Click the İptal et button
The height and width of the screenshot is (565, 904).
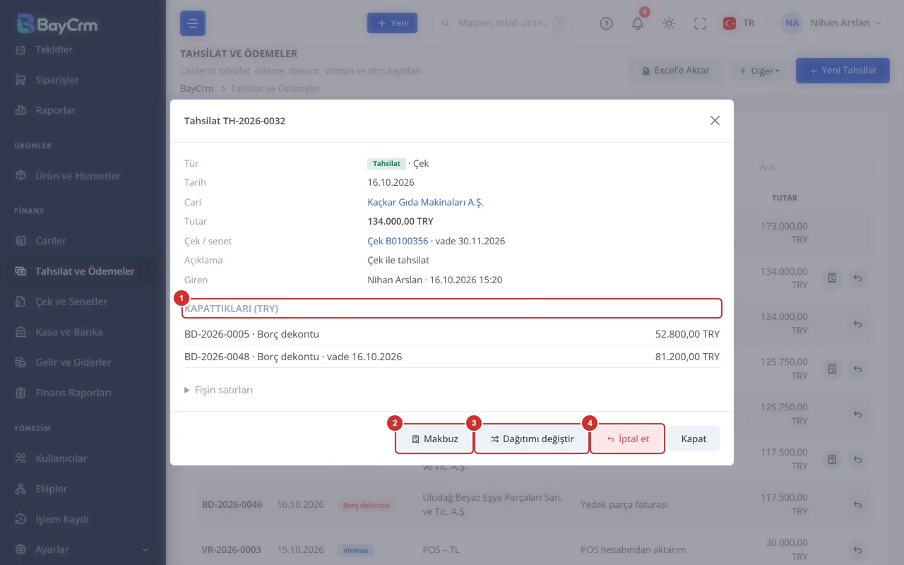click(x=627, y=439)
